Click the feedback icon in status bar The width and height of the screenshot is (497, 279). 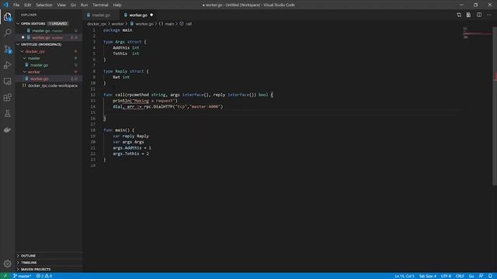point(481,276)
